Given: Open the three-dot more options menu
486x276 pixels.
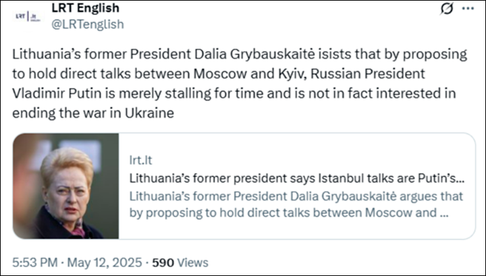Looking at the screenshot, I should point(467,9).
